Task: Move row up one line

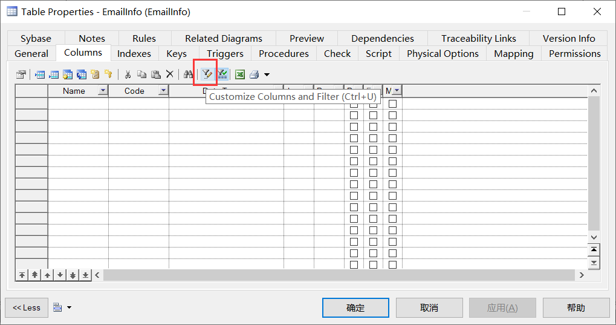Action: (47, 275)
